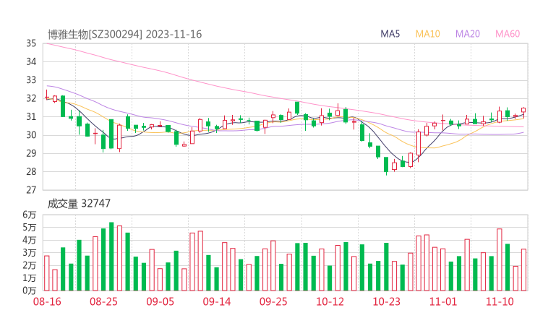This screenshot has width=535, height=318.
Task: Click the volume axis label 1万
Action: [30, 278]
